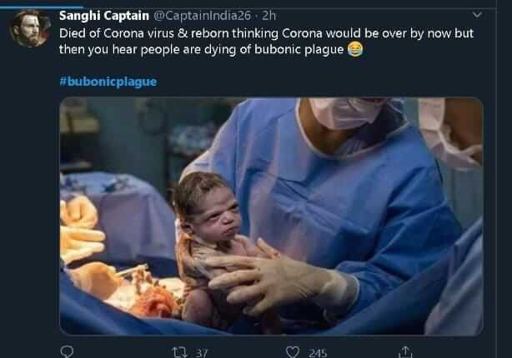
Task: Click the reply speech bubble icon
Action: click(69, 352)
